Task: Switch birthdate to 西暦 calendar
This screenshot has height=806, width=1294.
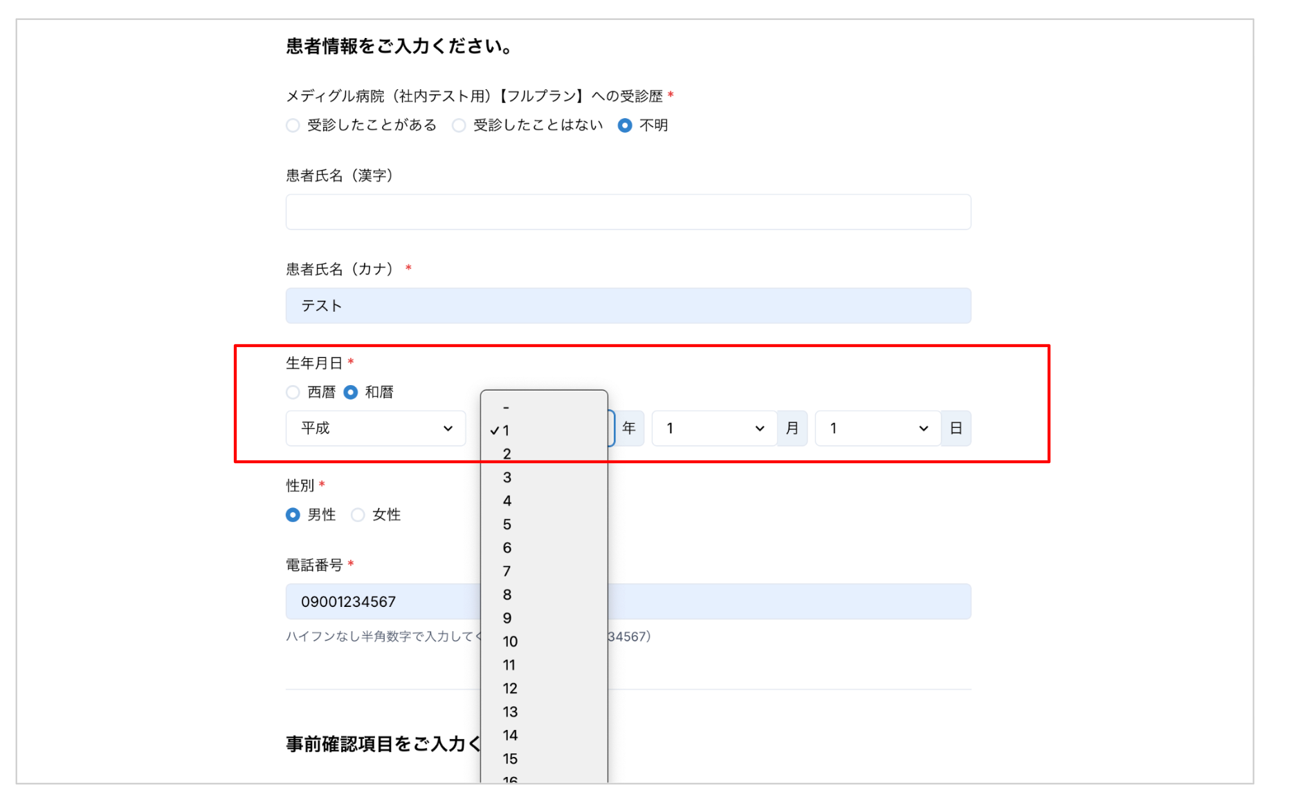Action: pos(293,393)
